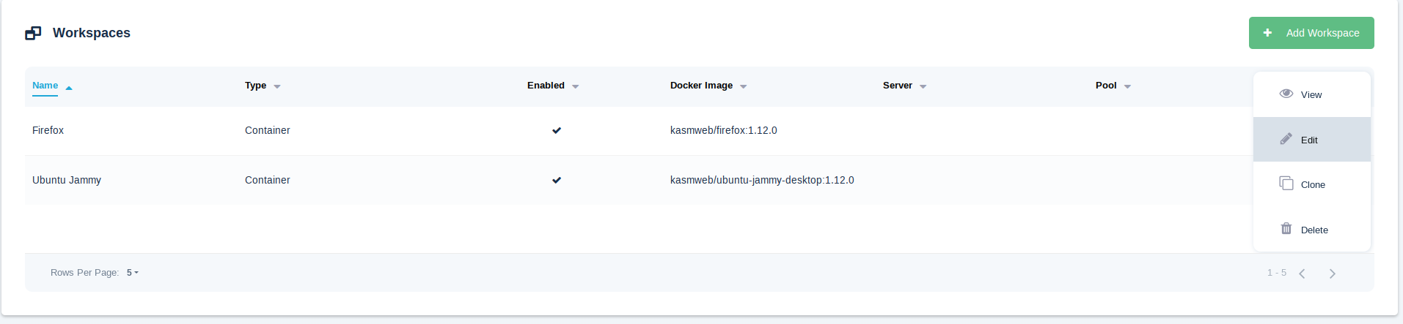
Task: Sort by Enabled column arrow
Action: click(x=576, y=86)
